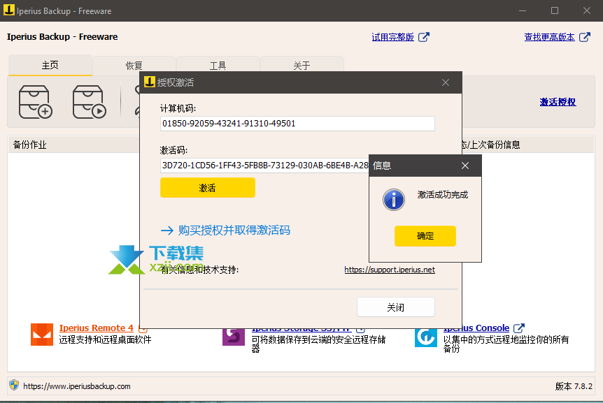The image size is (603, 403).
Task: Switch to the 关于 tab
Action: 302,66
